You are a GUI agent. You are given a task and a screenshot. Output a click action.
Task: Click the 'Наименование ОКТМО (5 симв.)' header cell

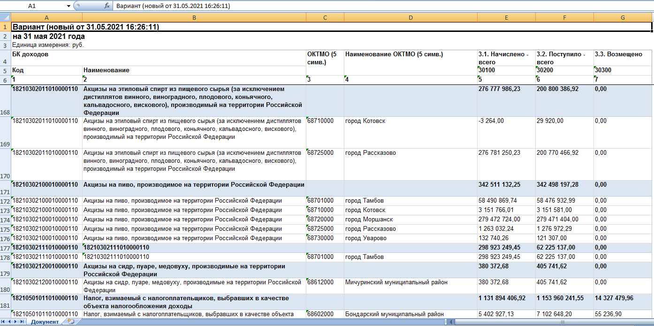click(x=411, y=62)
